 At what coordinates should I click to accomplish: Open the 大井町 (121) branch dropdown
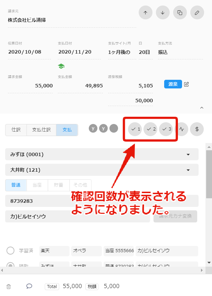pyautogui.click(x=102, y=170)
